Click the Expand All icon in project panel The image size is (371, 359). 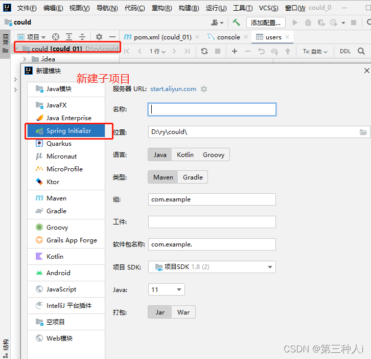[x=69, y=37]
